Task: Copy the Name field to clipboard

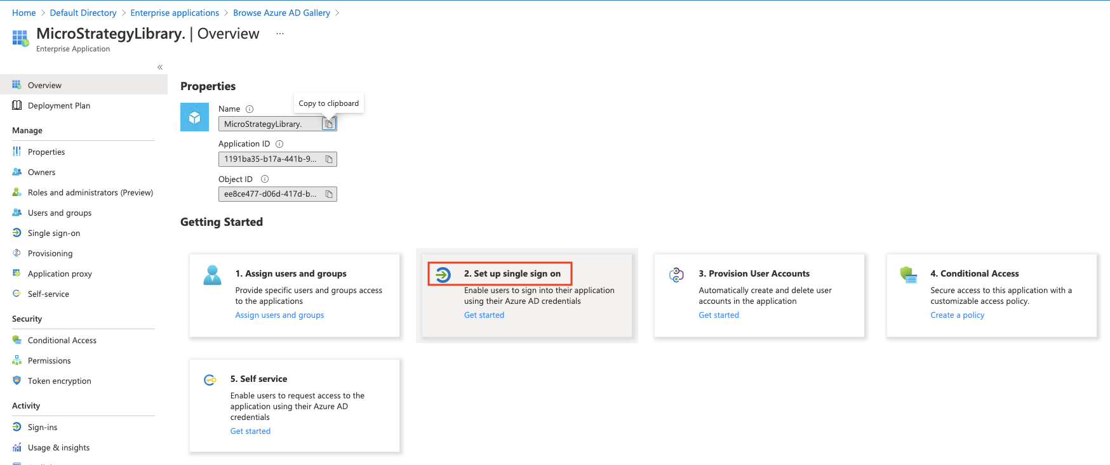Action: [329, 124]
